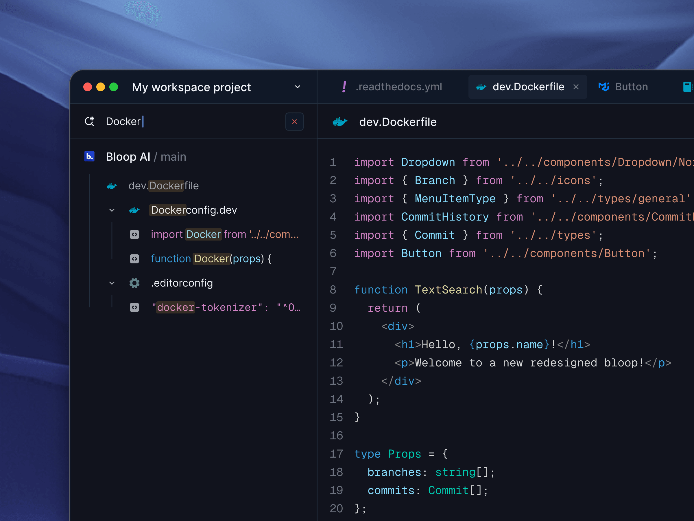Clear the Docker search with the X button
Image resolution: width=694 pixels, height=521 pixels.
pyautogui.click(x=294, y=122)
